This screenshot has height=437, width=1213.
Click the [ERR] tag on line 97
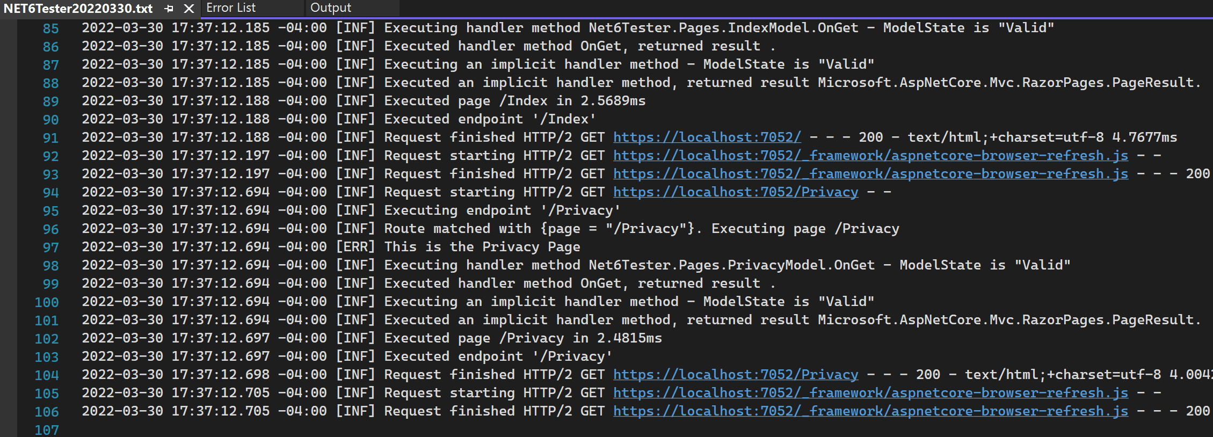(x=355, y=247)
